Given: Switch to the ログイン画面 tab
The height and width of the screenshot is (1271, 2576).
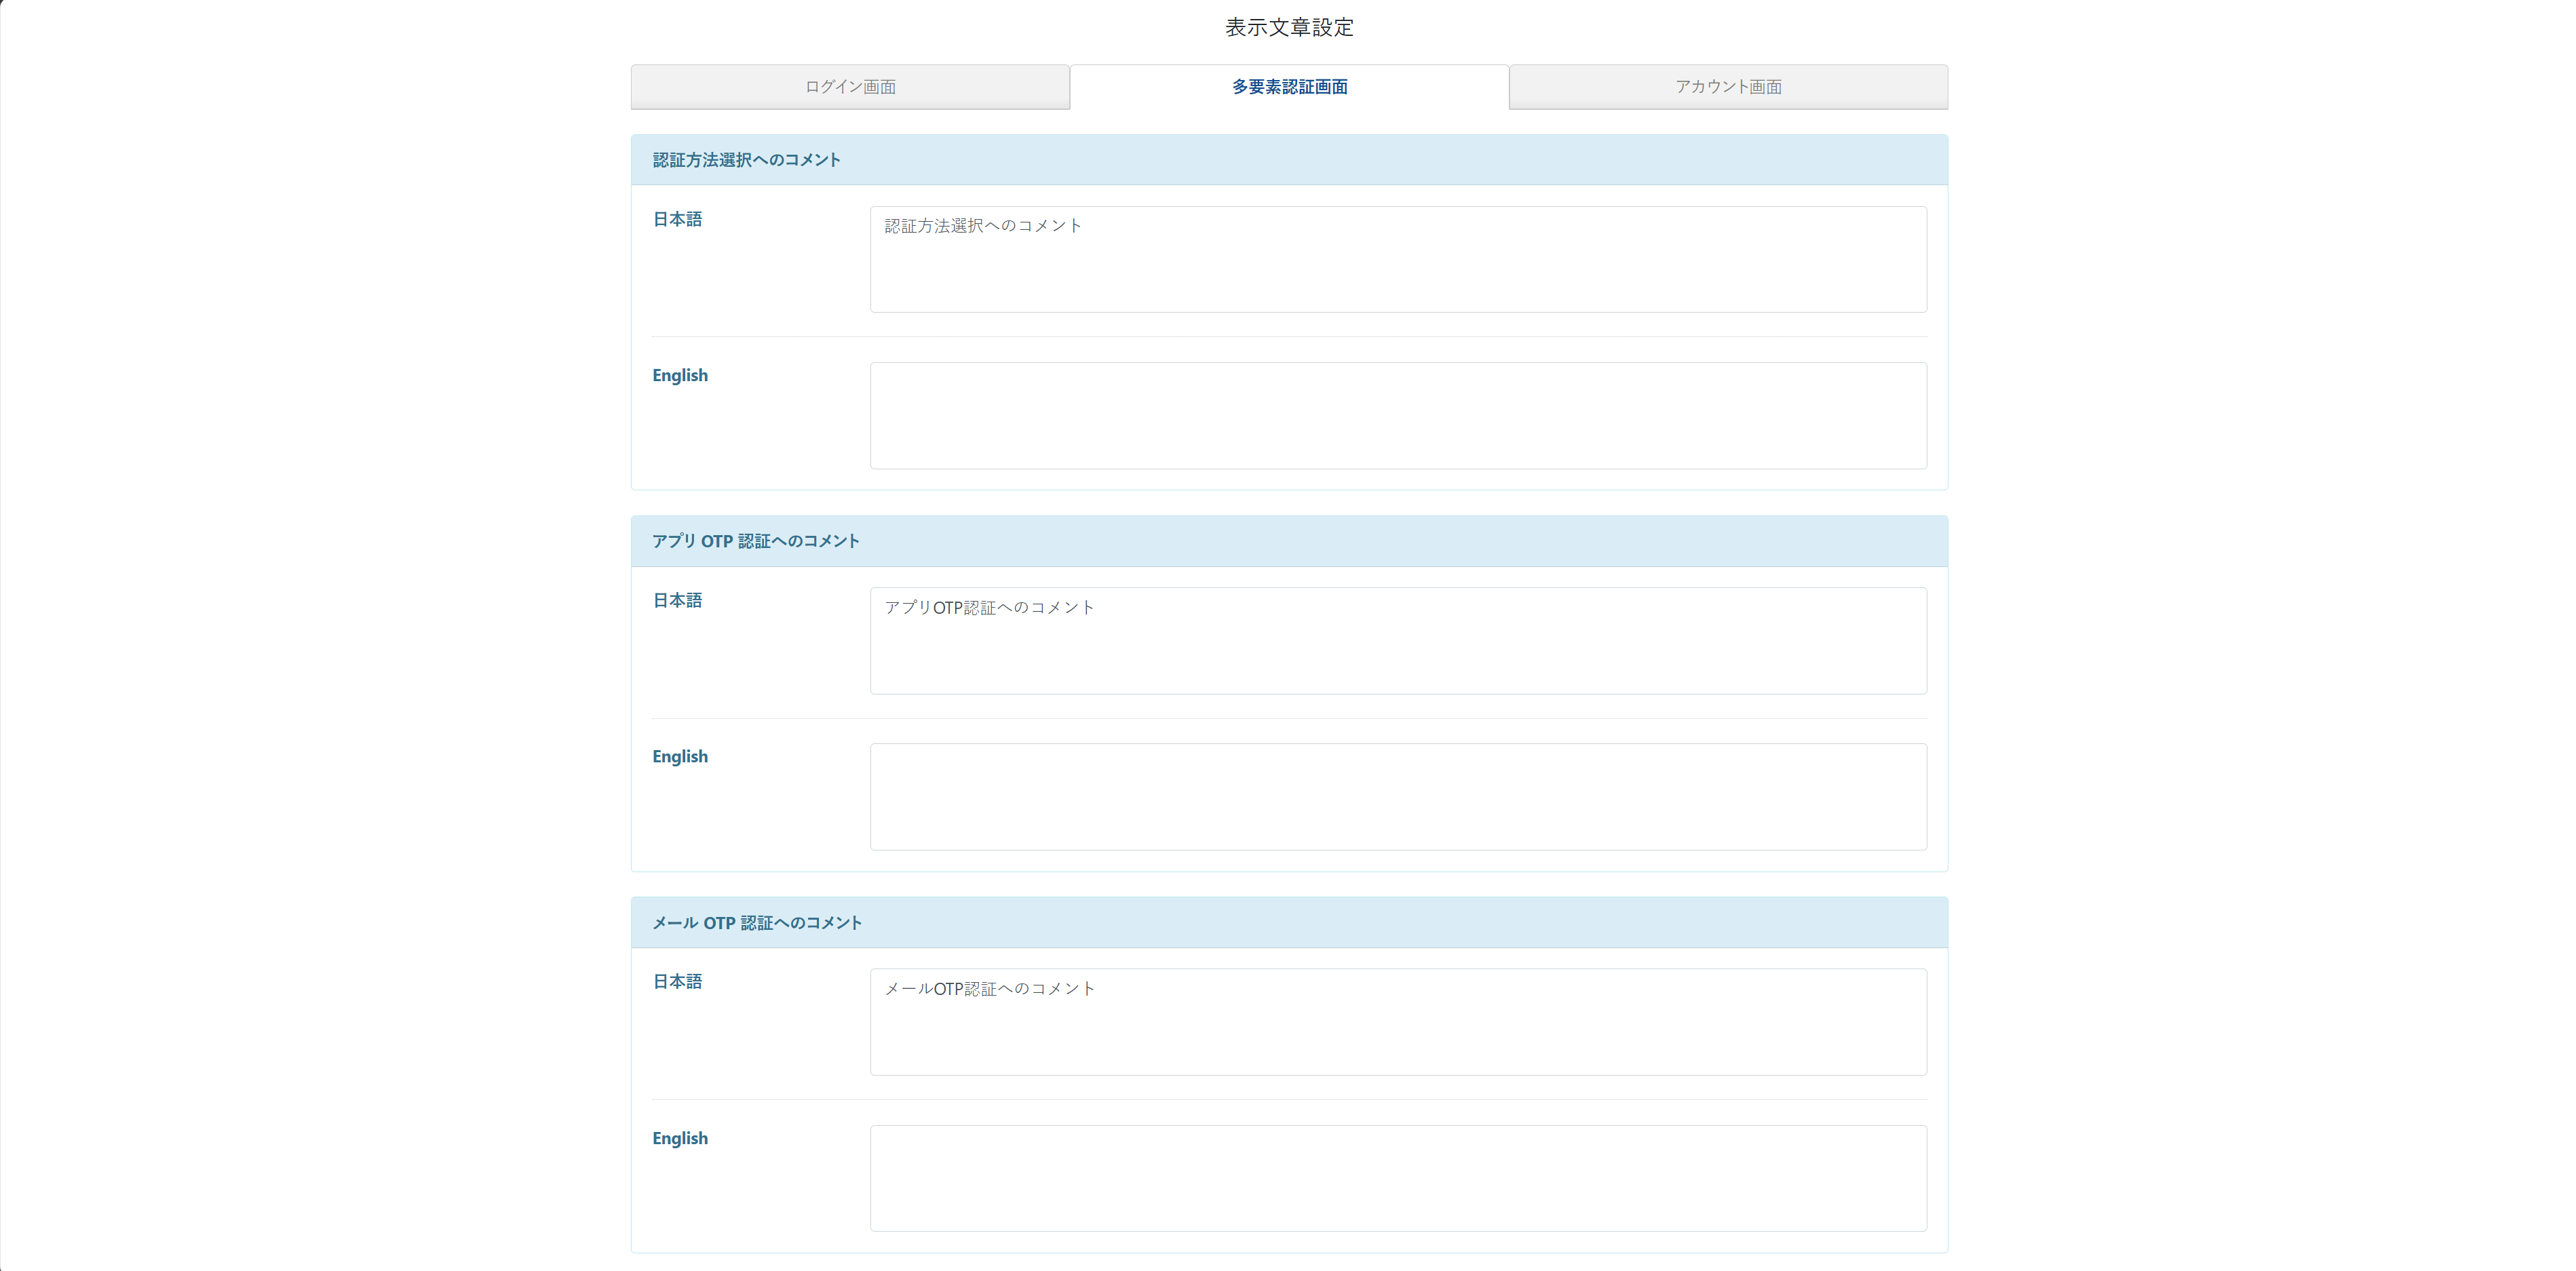Looking at the screenshot, I should tap(850, 87).
